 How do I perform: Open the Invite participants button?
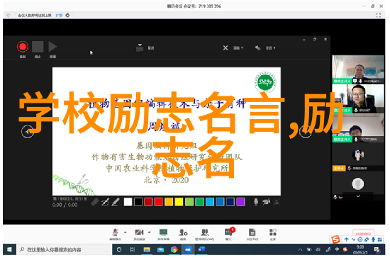(183, 234)
